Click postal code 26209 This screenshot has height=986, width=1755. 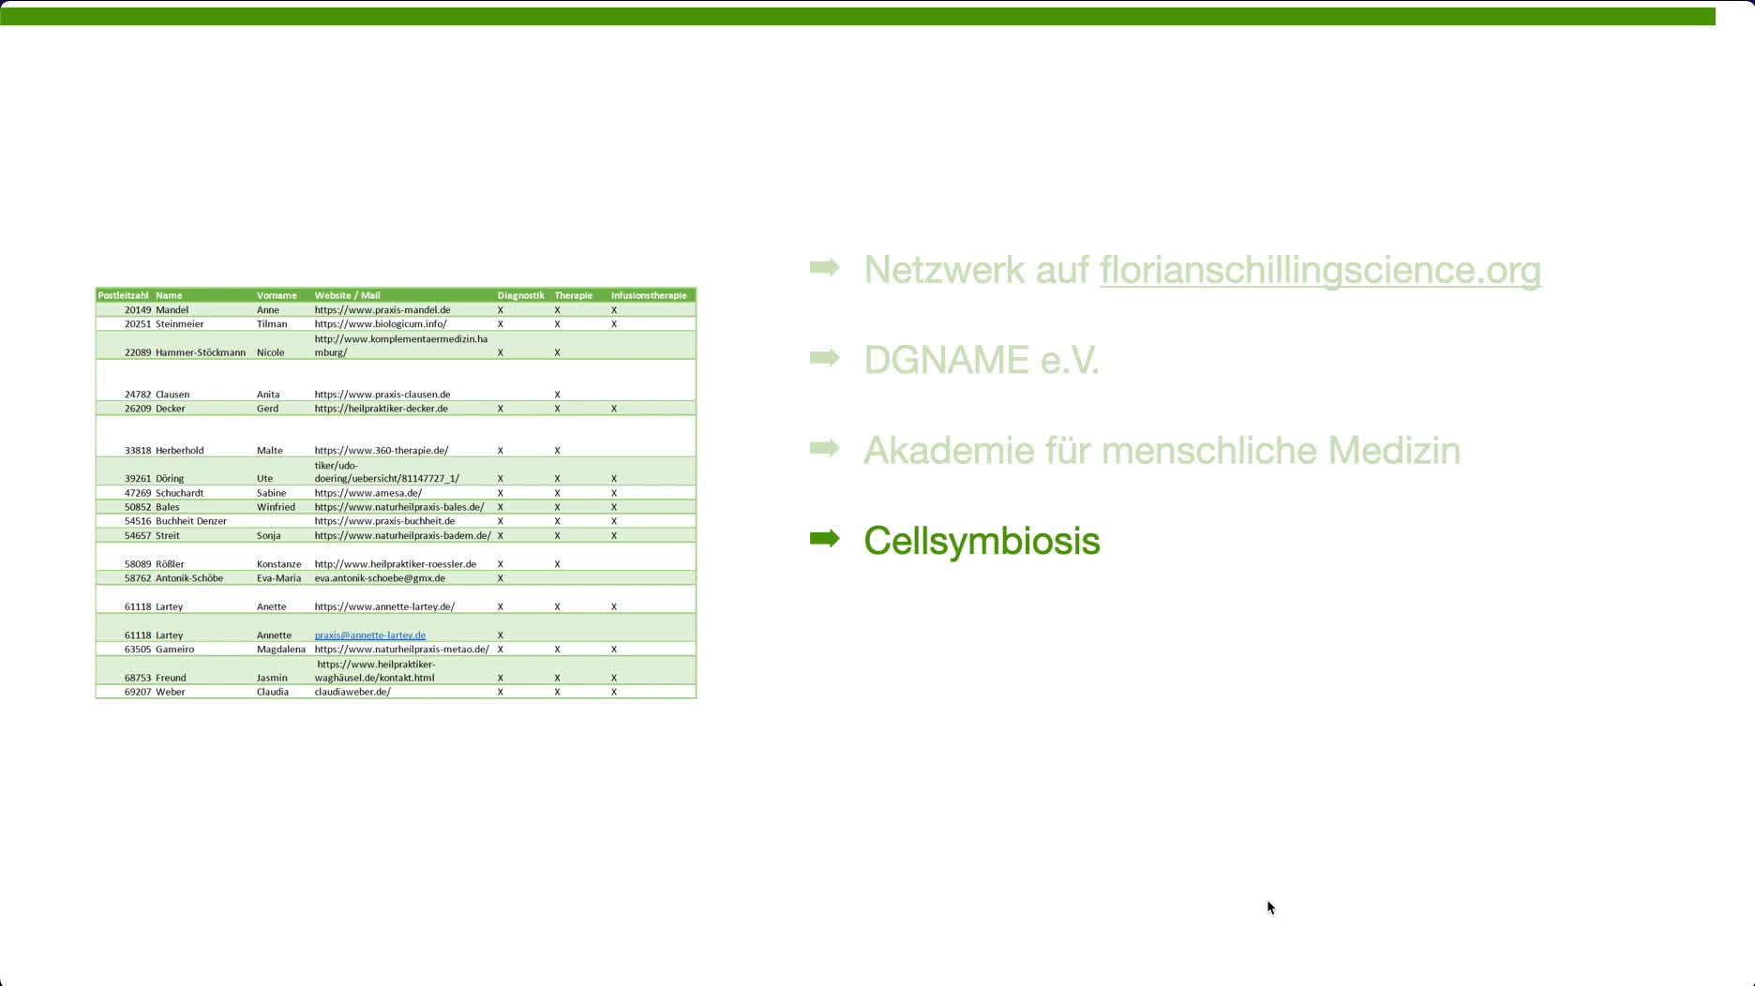pos(138,409)
